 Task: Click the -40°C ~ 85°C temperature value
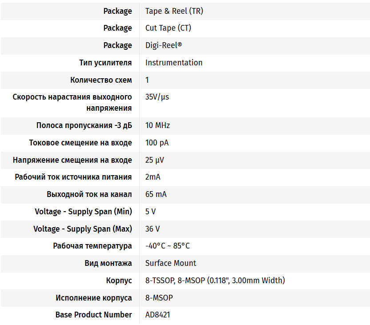point(168,246)
